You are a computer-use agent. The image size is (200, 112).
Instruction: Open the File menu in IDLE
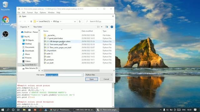pos(19,12)
